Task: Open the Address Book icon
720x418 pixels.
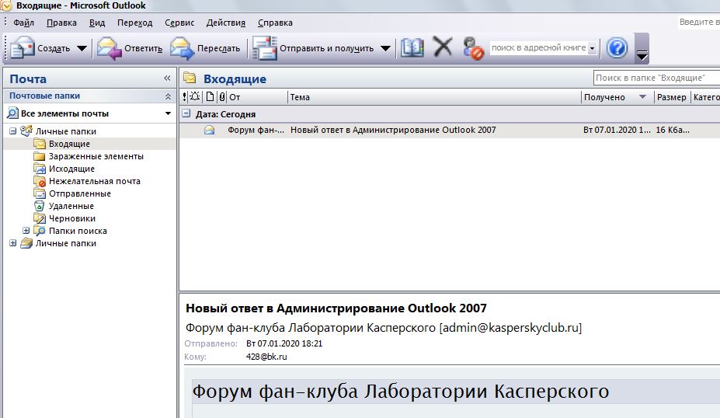Action: 412,47
